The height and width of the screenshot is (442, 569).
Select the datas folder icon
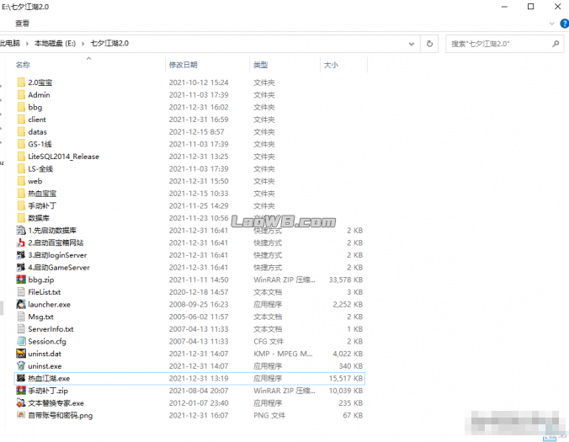[21, 131]
